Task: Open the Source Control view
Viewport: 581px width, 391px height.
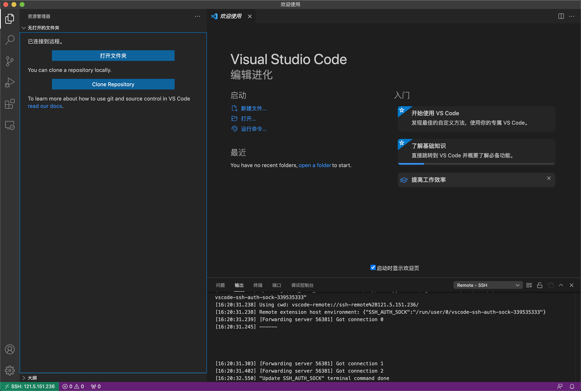Action: (10, 61)
